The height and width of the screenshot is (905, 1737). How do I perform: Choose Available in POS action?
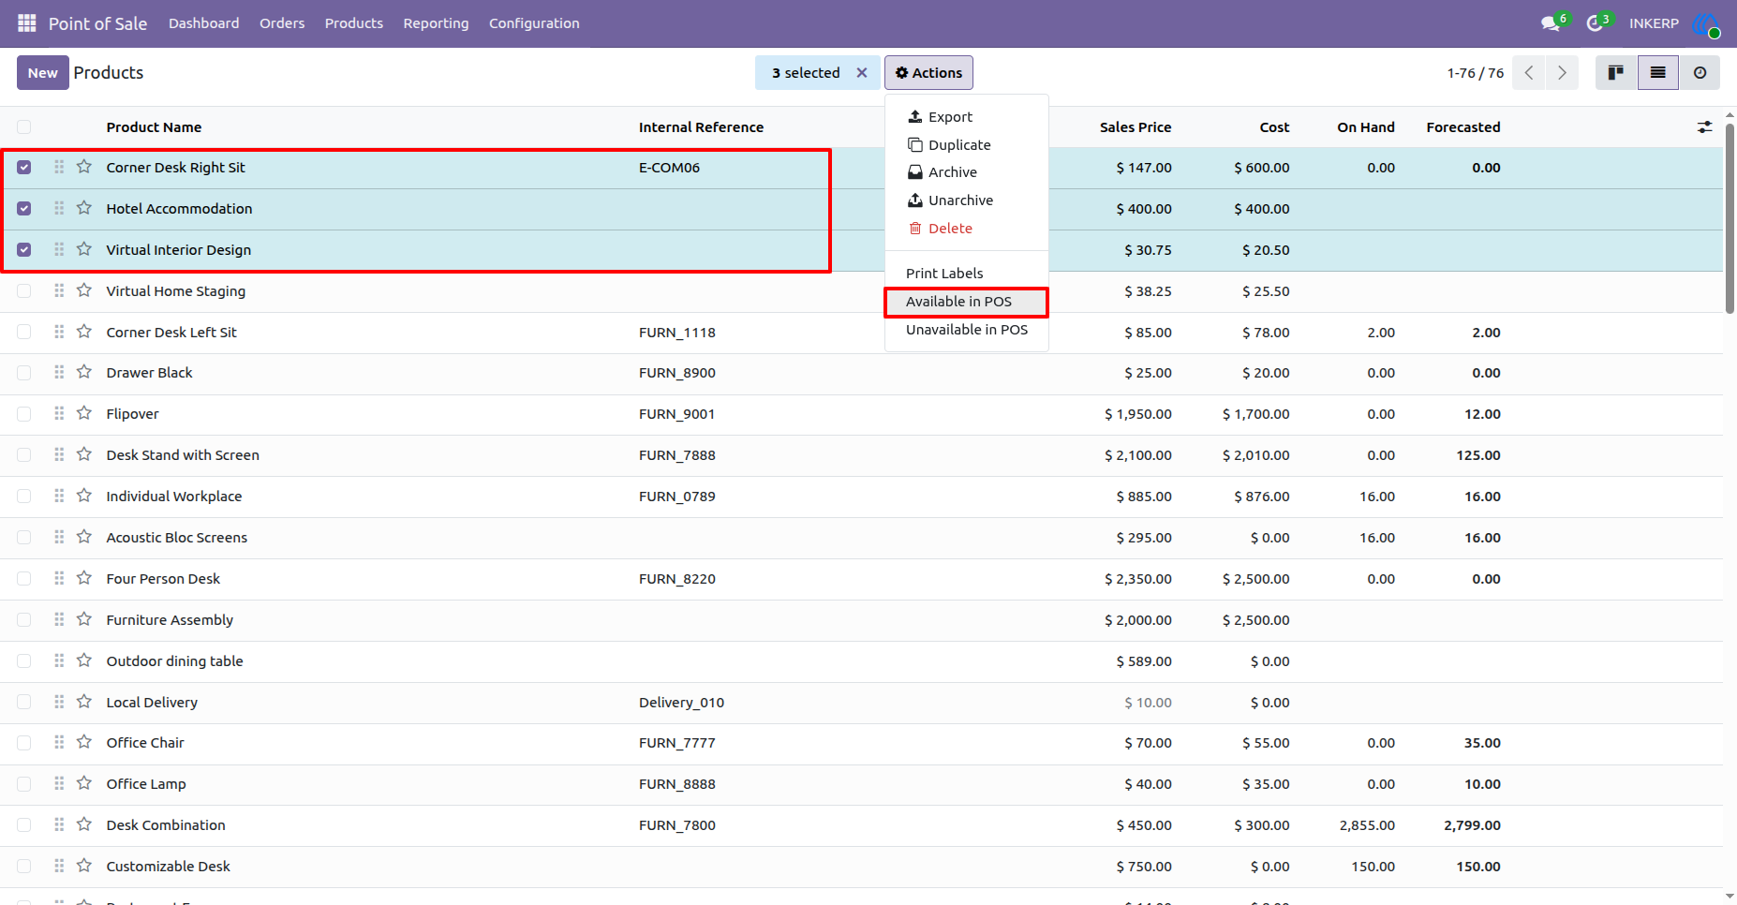(x=966, y=302)
